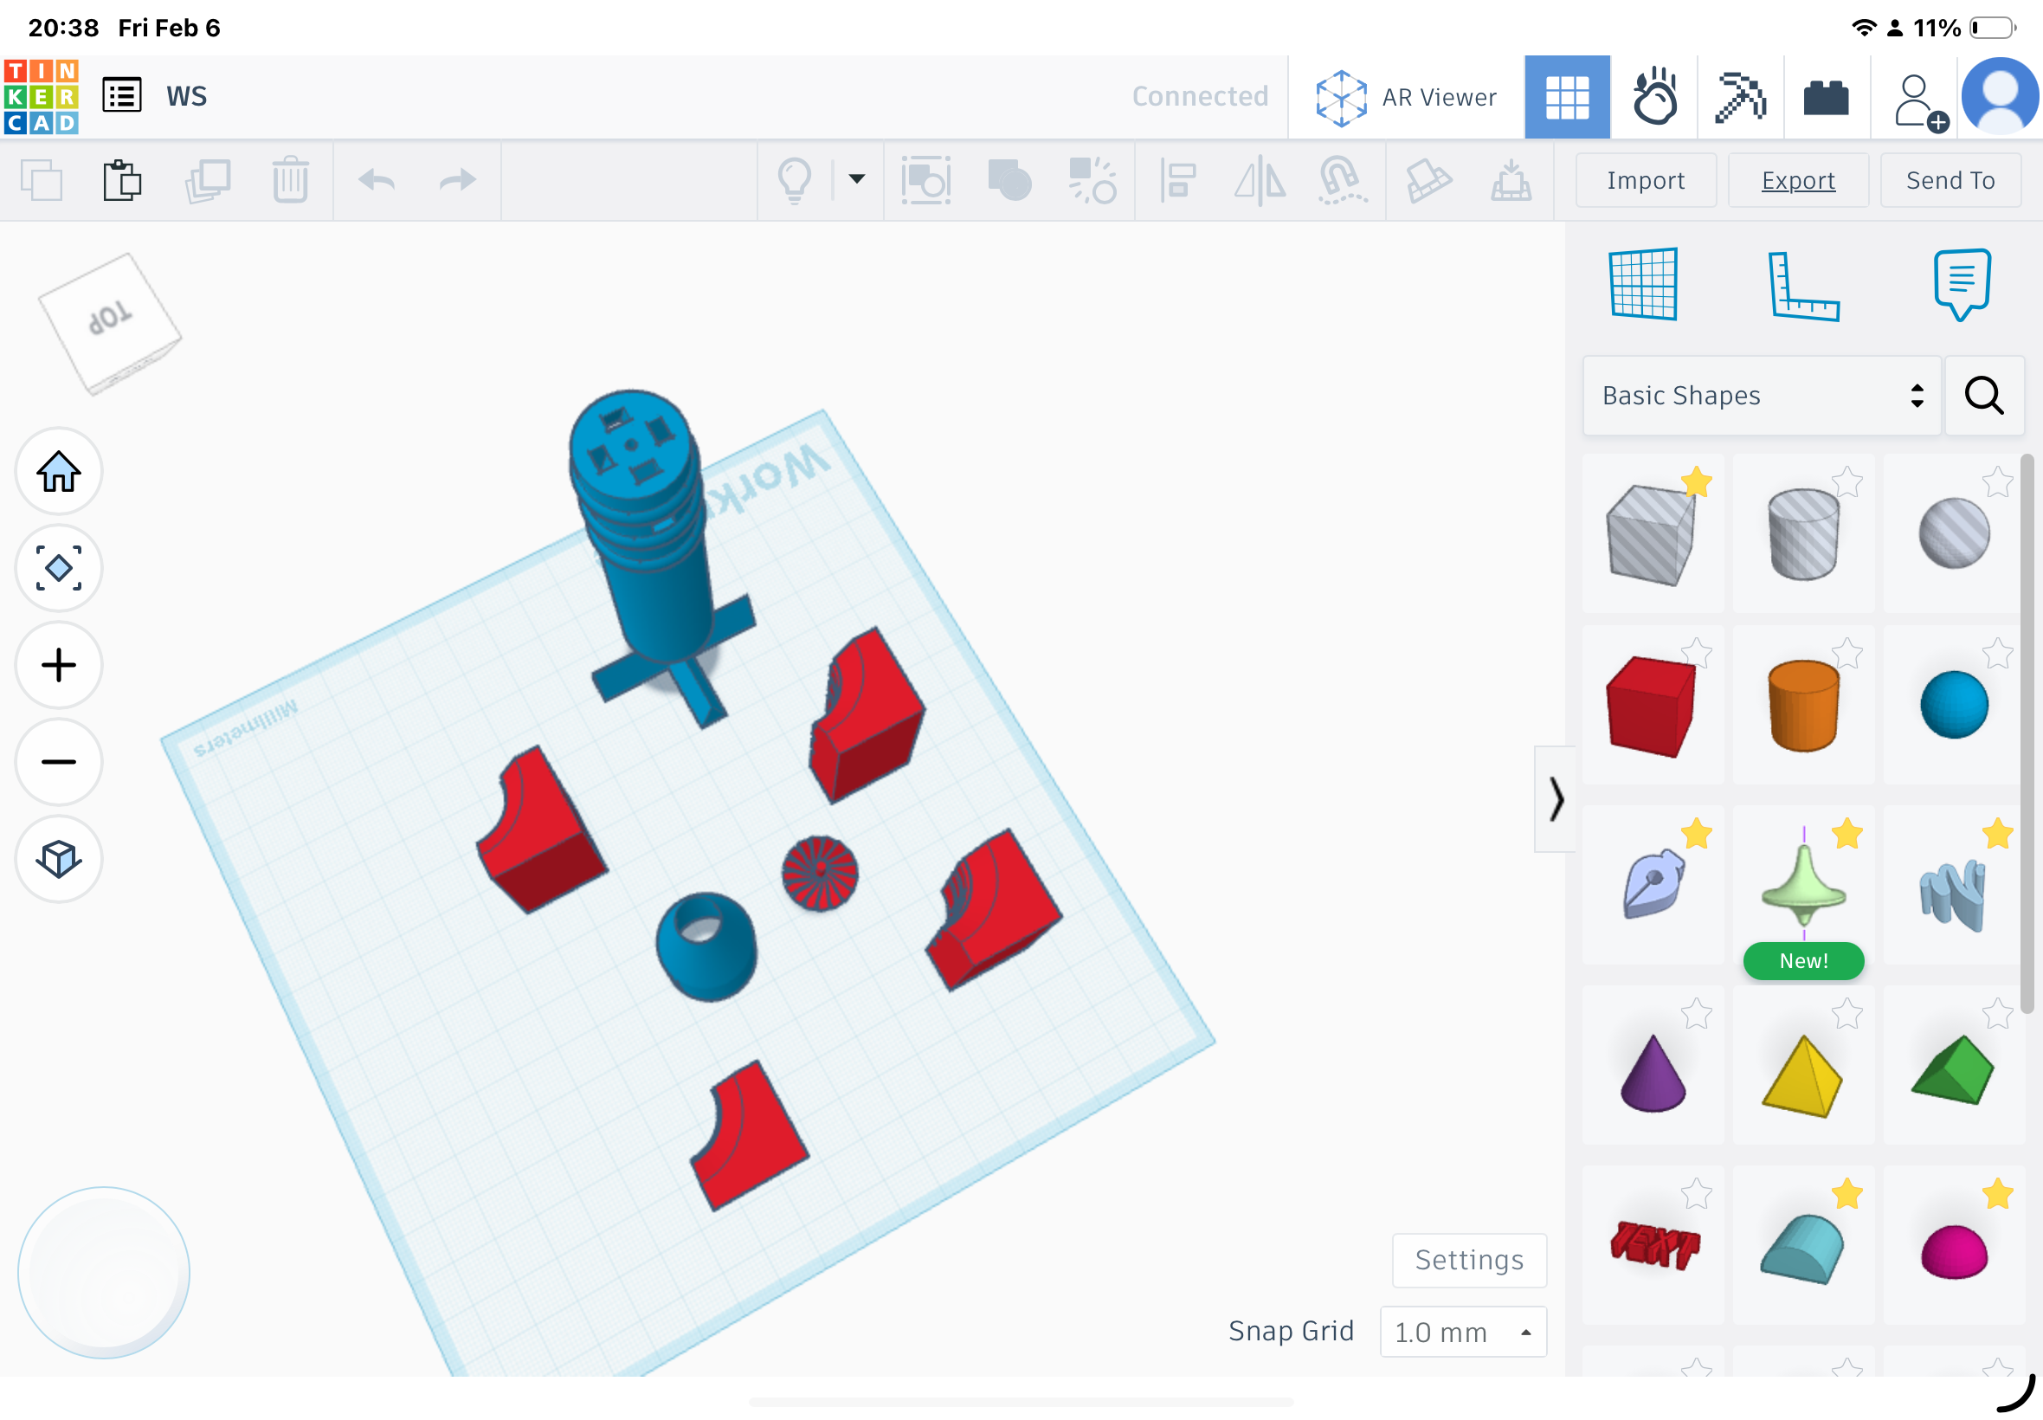2043x1420 pixels.
Task: Favorite the striped Cylinder star
Action: tap(1847, 481)
